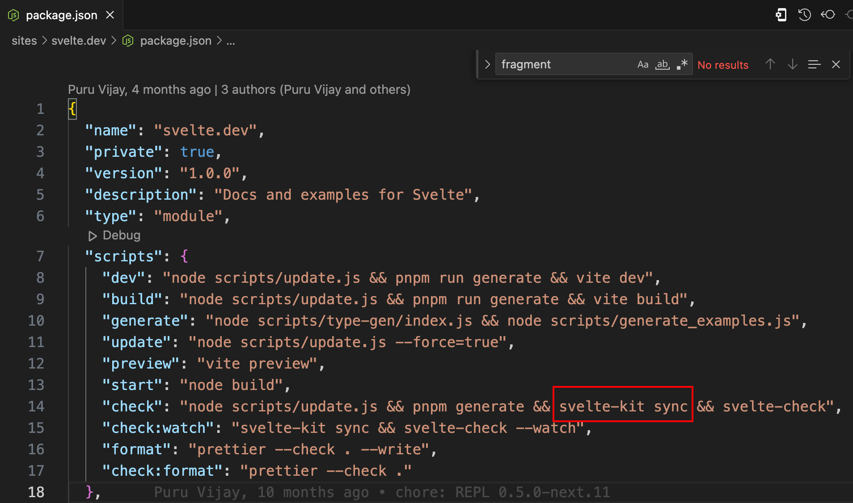Toggle Match Whole Word option

pos(662,65)
